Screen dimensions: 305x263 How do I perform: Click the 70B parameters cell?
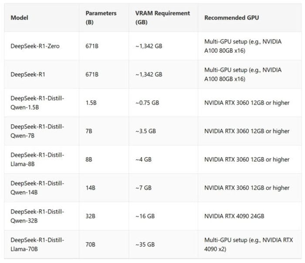click(x=91, y=245)
